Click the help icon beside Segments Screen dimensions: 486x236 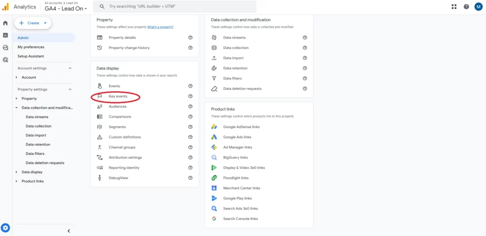pyautogui.click(x=190, y=127)
